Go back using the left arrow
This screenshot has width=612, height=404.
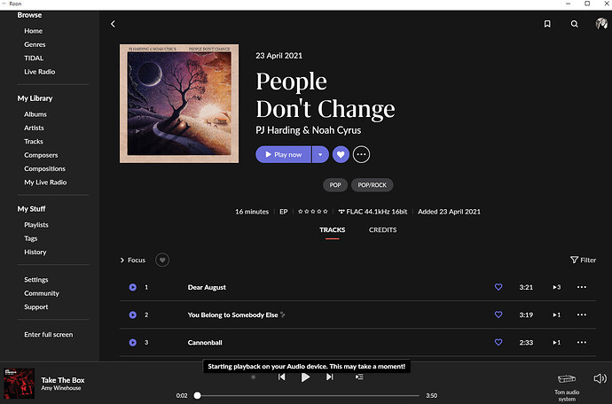point(113,24)
